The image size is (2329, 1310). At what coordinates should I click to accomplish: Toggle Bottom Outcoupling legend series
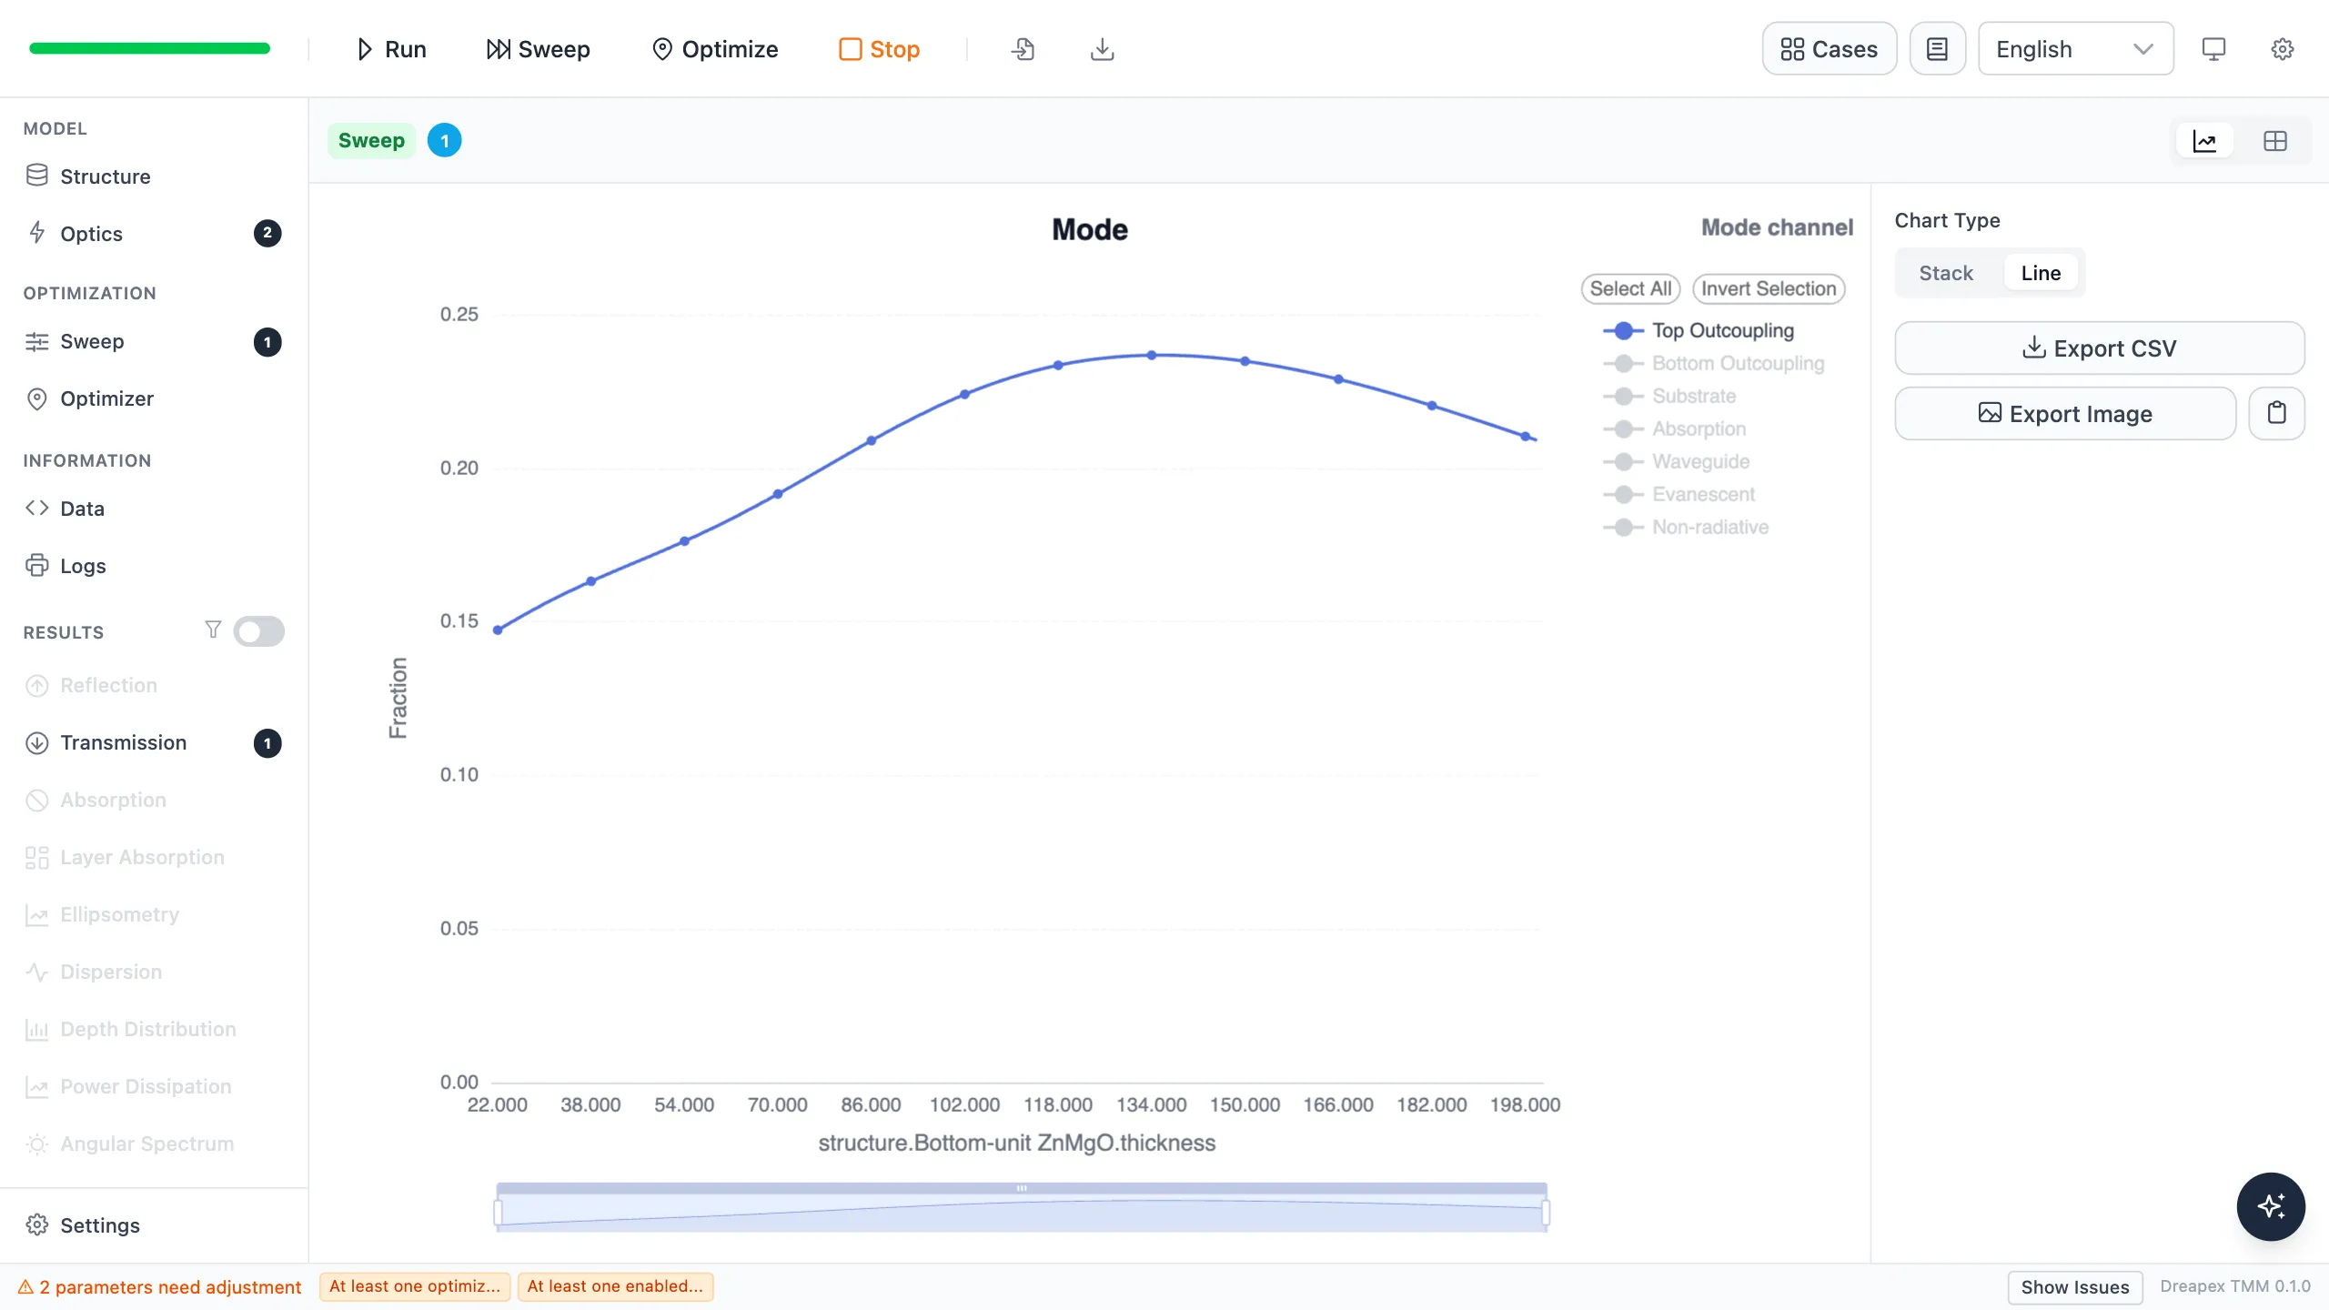pyautogui.click(x=1714, y=363)
